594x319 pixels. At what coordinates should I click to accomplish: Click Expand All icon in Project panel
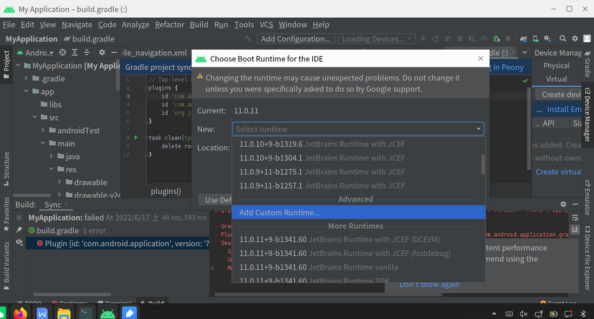(75, 52)
